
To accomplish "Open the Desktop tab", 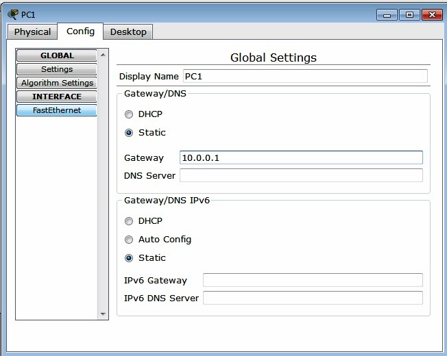I will pos(128,31).
